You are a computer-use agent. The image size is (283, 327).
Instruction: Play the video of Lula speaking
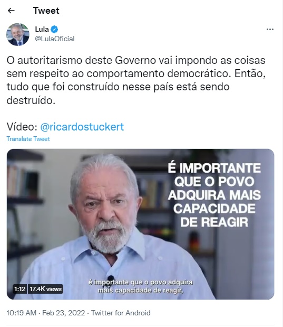[x=141, y=224]
